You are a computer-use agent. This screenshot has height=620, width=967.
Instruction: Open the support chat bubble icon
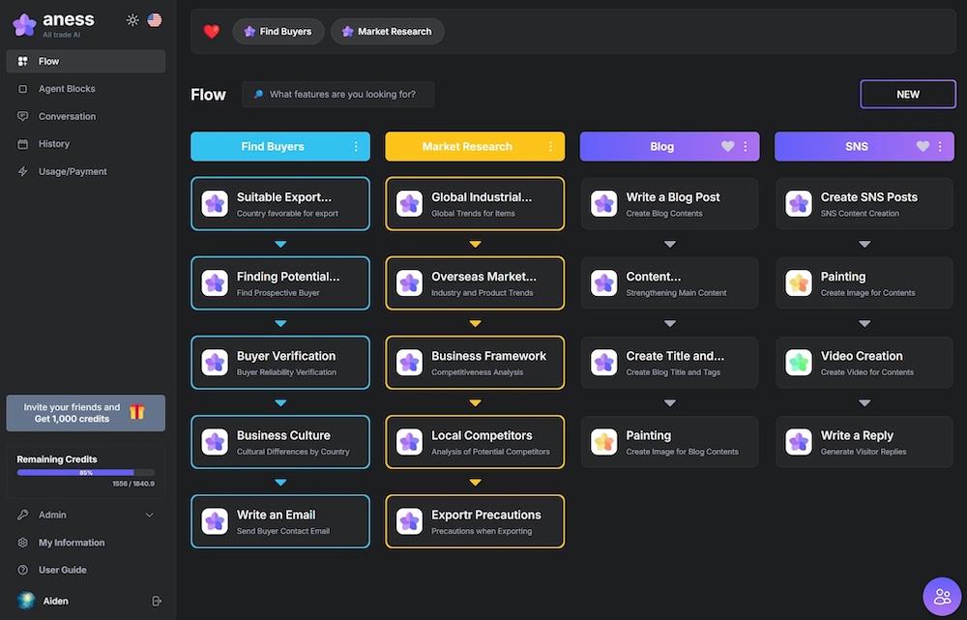pos(941,596)
